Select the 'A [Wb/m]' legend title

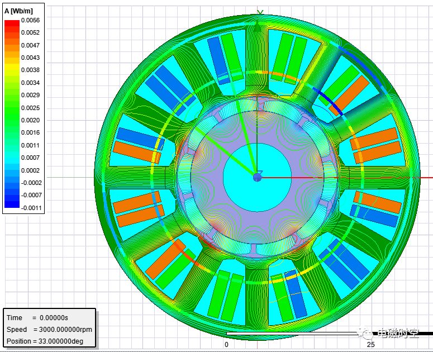pos(18,11)
